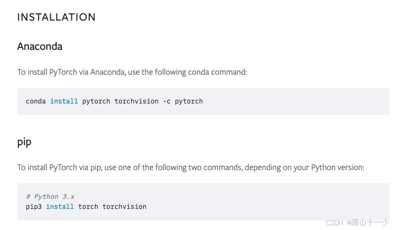The width and height of the screenshot is (395, 230).
Task: Click the '# Python 3.x' code comment
Action: (50, 196)
